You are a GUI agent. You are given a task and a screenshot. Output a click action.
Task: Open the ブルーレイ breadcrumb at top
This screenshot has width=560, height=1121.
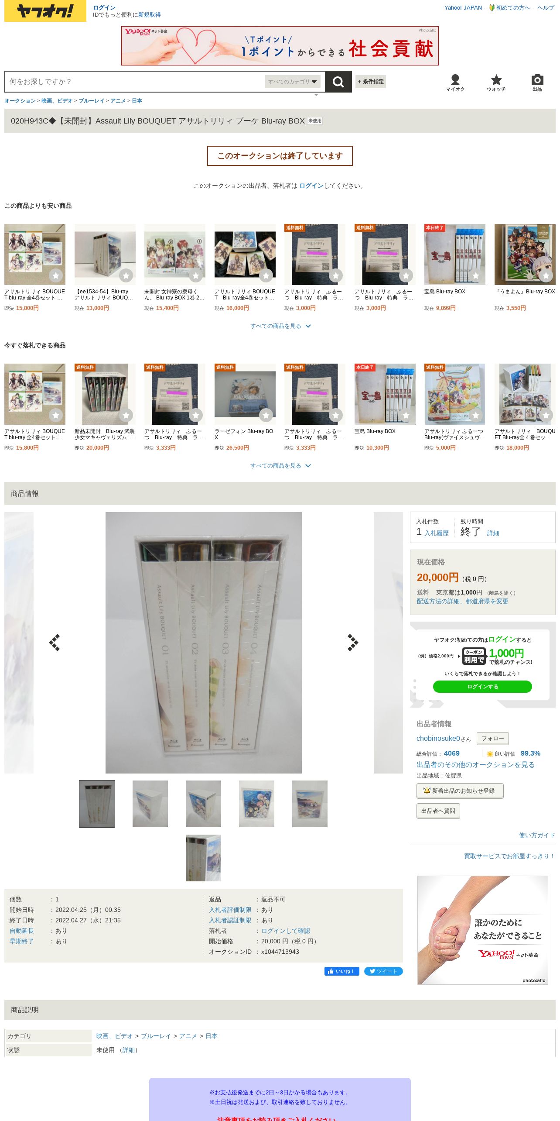click(x=91, y=101)
